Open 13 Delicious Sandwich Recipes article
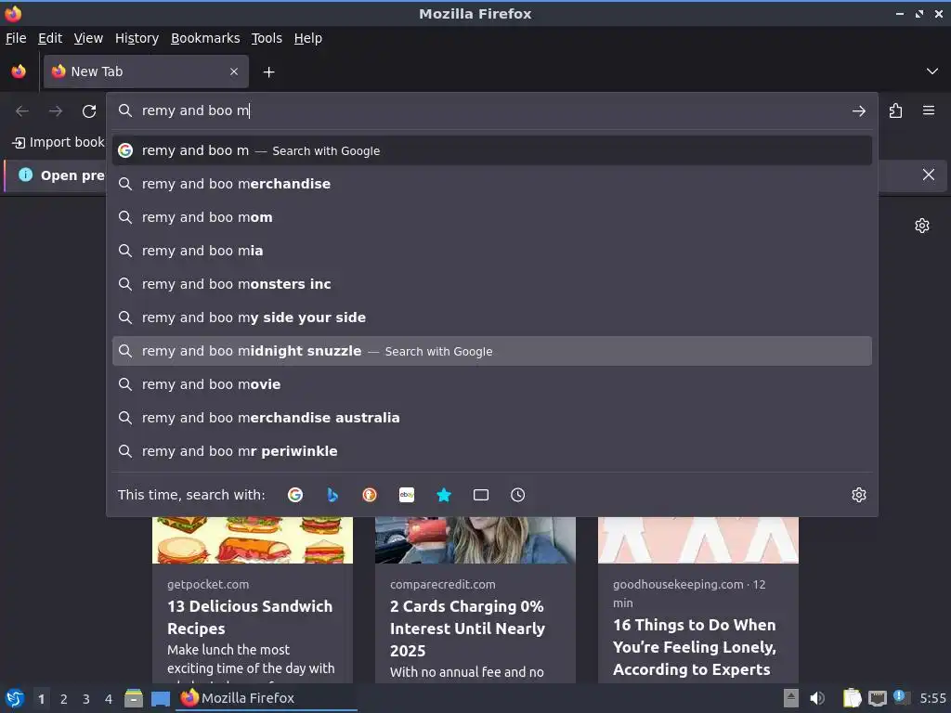951x713 pixels. click(250, 617)
